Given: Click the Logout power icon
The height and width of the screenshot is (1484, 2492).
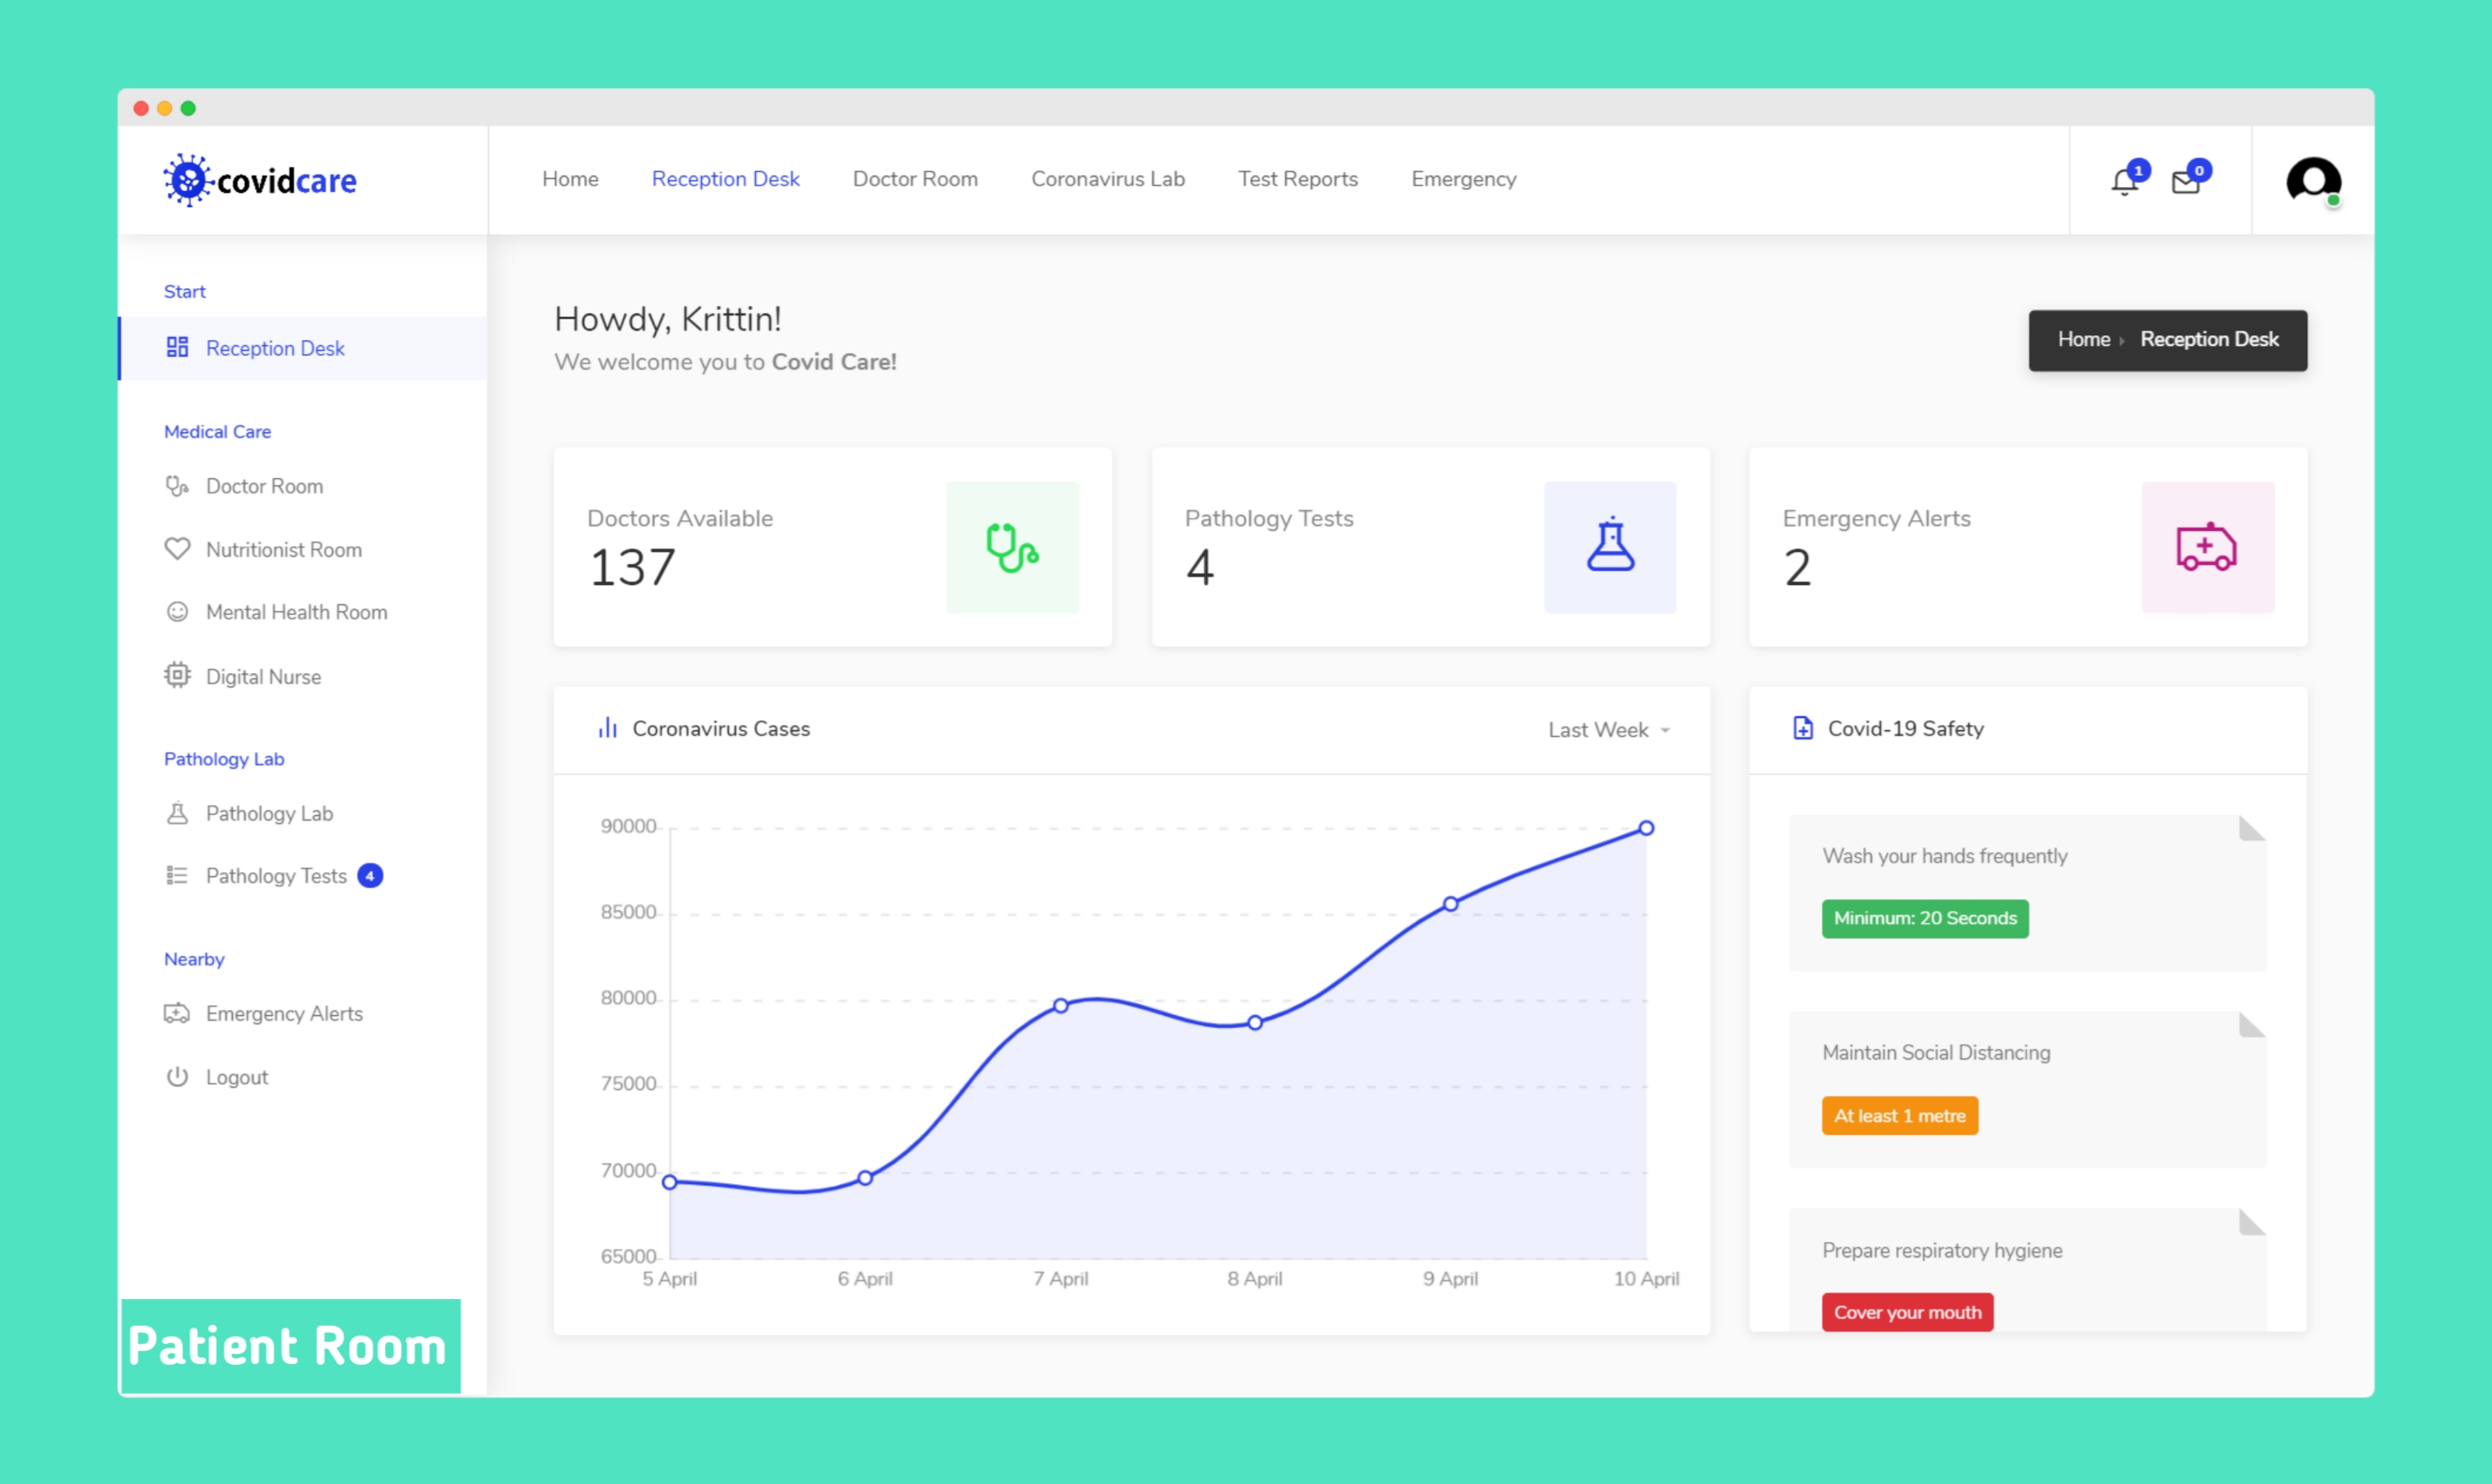Looking at the screenshot, I should pyautogui.click(x=177, y=1077).
